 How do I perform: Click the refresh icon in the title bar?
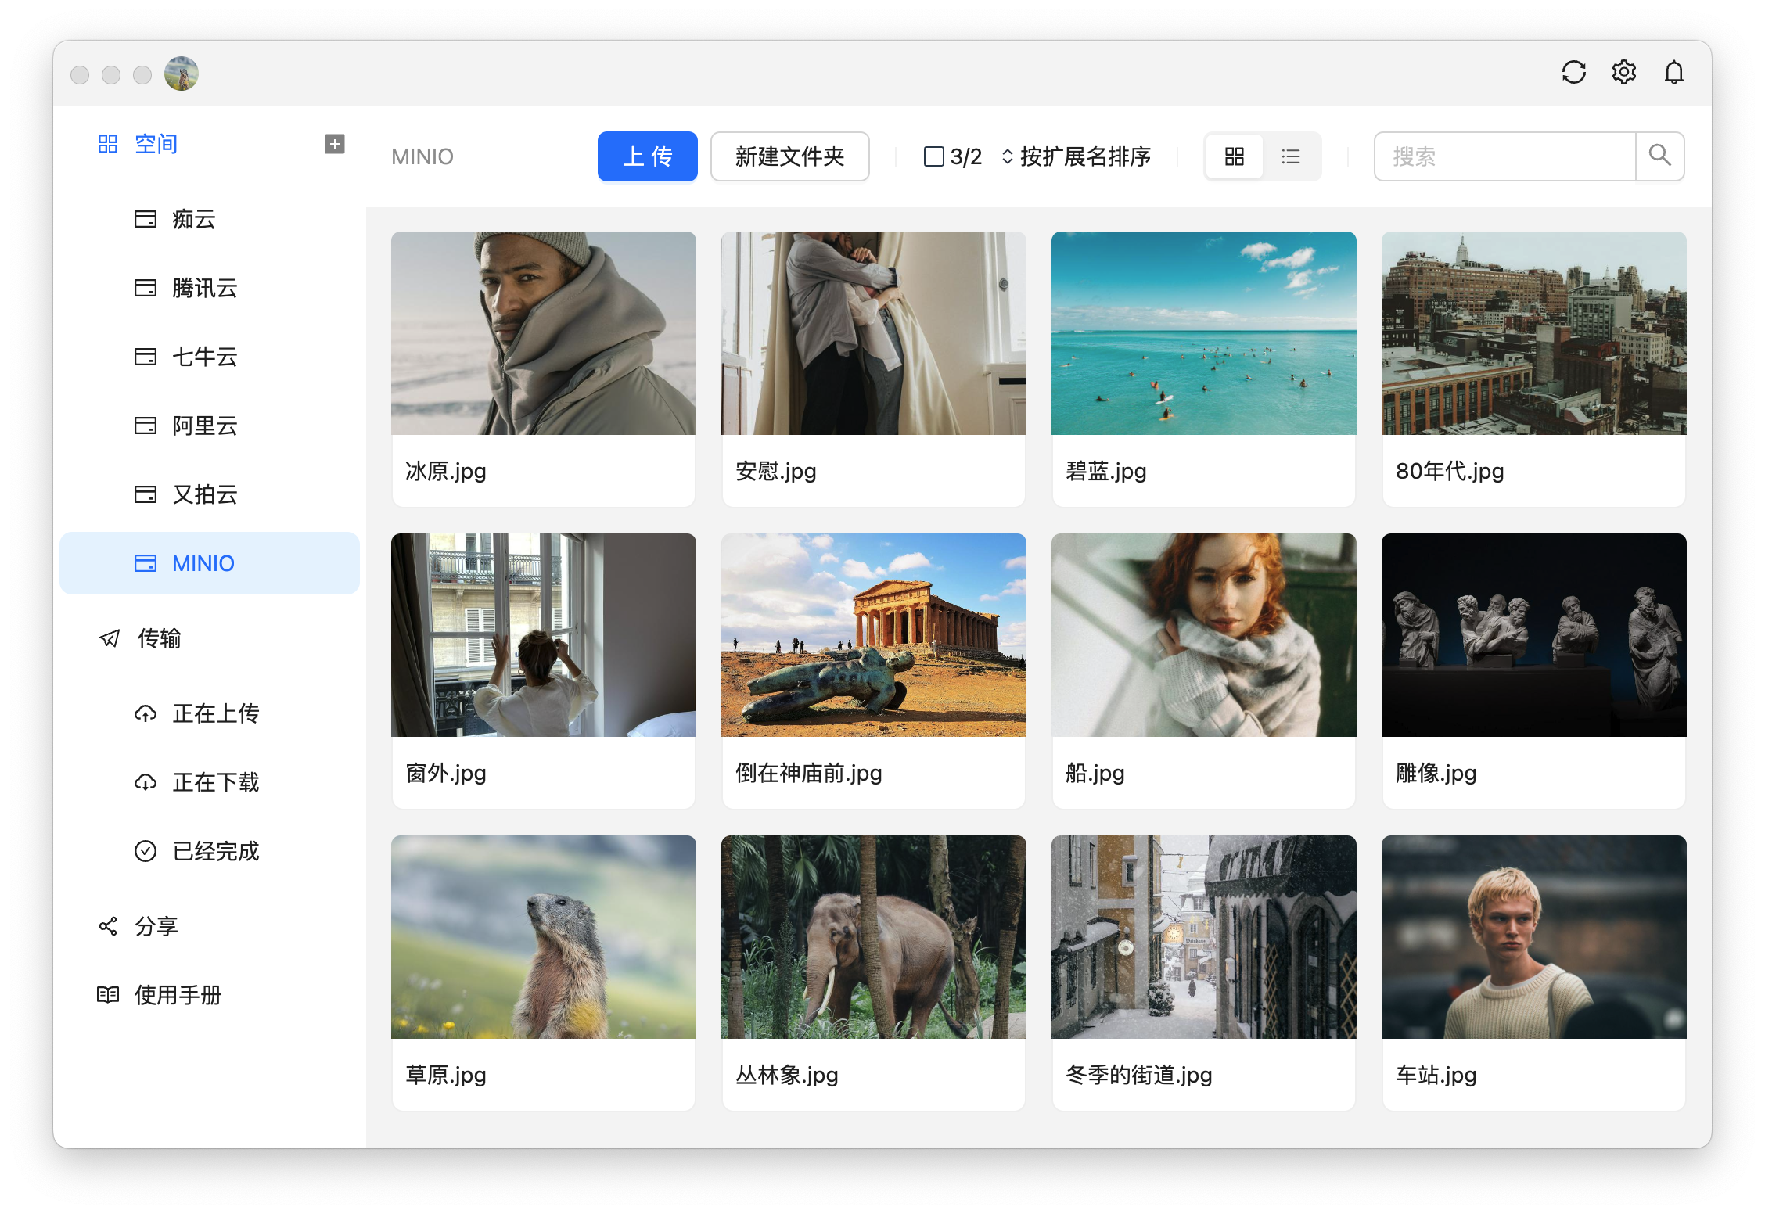point(1573,72)
